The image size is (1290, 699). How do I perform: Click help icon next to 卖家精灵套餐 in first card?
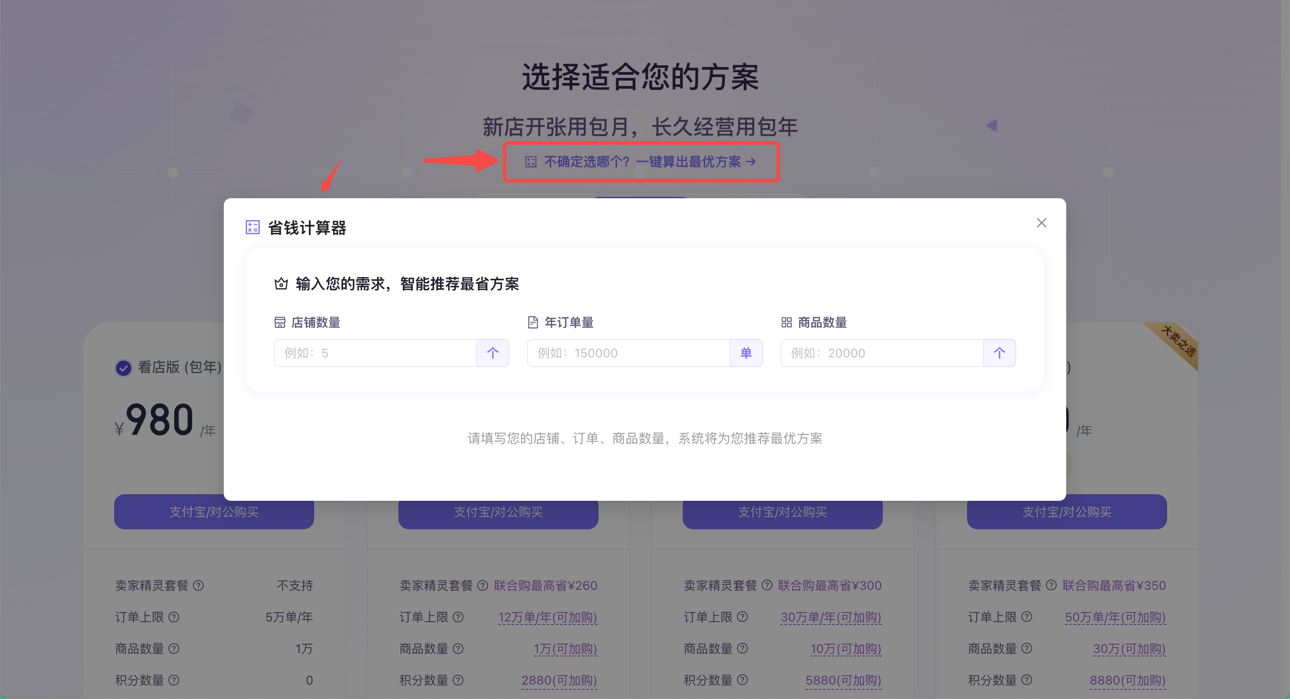coord(198,585)
